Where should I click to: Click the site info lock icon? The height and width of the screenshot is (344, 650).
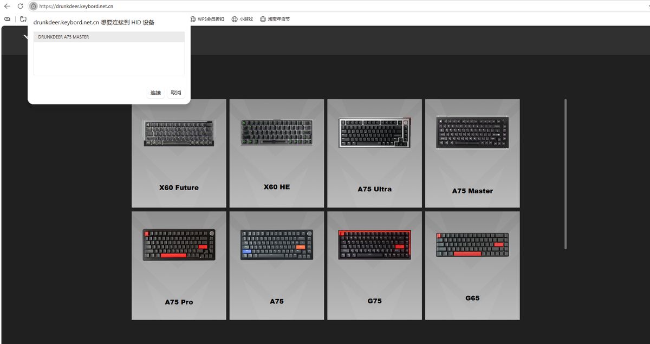coord(33,6)
